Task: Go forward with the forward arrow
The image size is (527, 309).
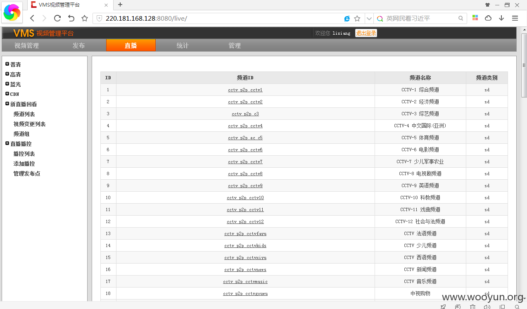Action: coord(45,18)
